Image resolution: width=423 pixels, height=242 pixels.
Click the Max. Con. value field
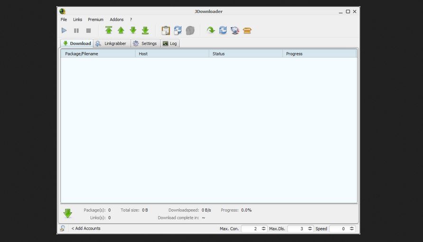[251, 229]
